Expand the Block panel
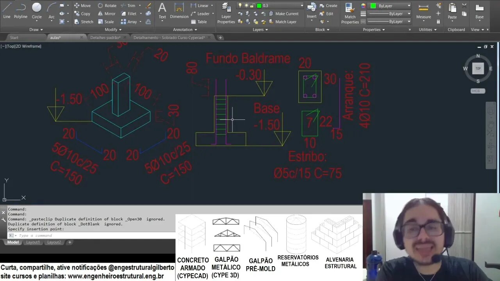 [x=322, y=30]
